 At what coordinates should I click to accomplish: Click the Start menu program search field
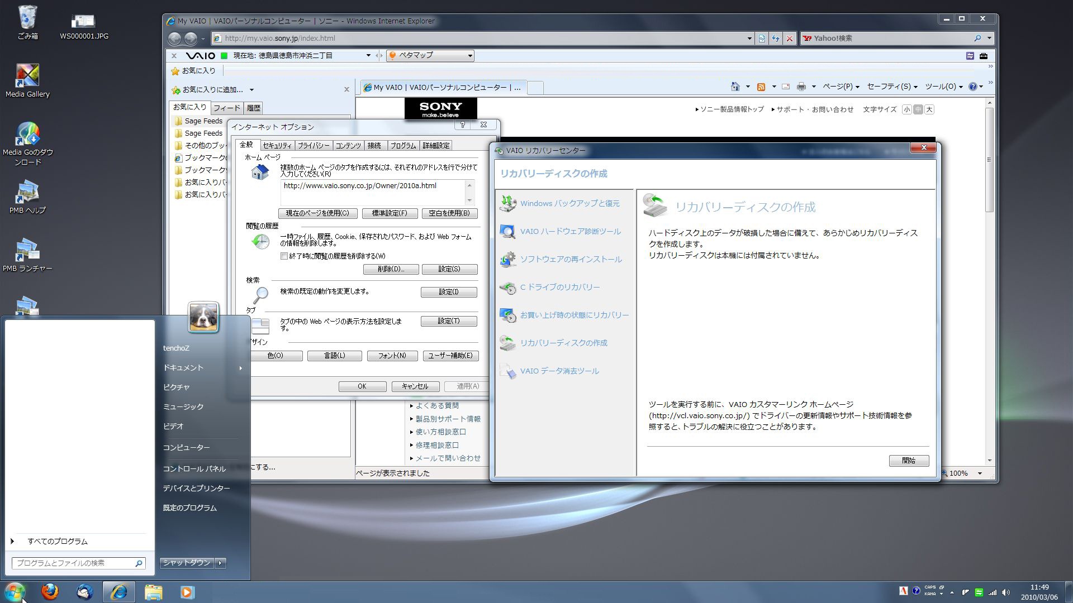coord(79,563)
